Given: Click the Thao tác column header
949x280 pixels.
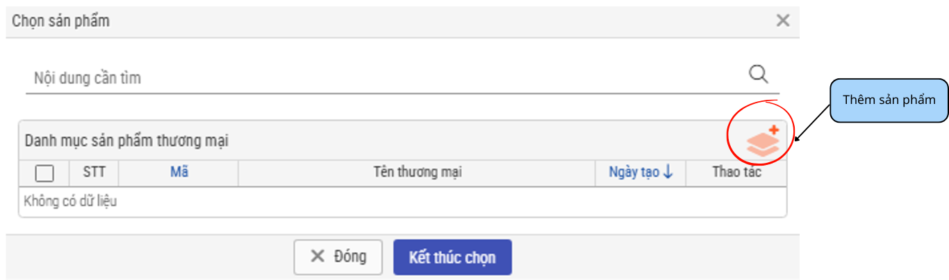Looking at the screenshot, I should point(736,173).
